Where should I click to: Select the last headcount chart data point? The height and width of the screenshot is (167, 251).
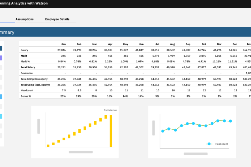pyautogui.click(x=230, y=121)
